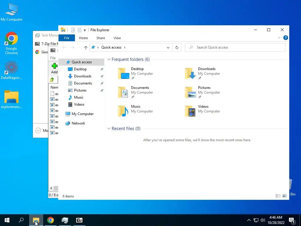Open DataWagon desktop shortcut
This screenshot has height=226, width=301.
coord(11,70)
